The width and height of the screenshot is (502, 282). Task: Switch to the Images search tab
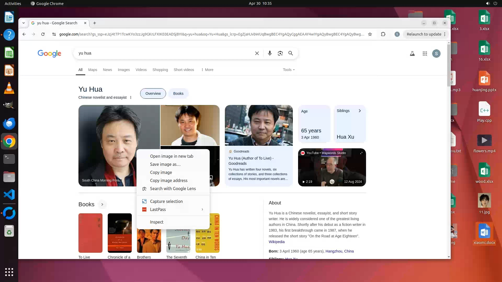[124, 70]
